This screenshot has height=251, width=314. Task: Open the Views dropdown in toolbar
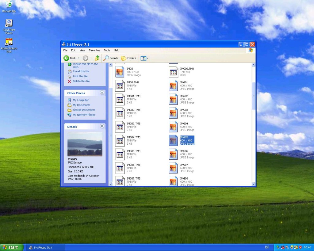144,58
